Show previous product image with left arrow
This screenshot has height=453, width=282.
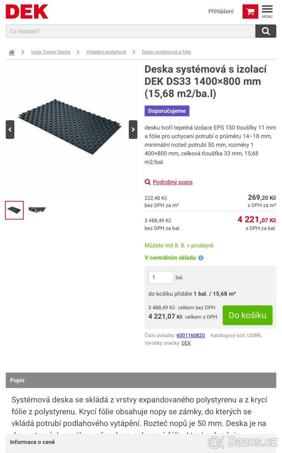pyautogui.click(x=10, y=129)
